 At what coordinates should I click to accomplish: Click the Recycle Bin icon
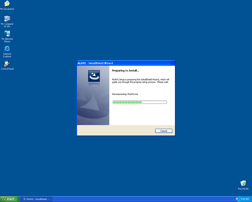click(243, 184)
